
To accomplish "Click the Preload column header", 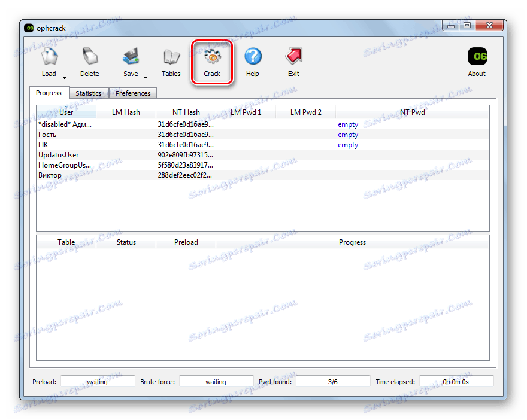I will 186,242.
